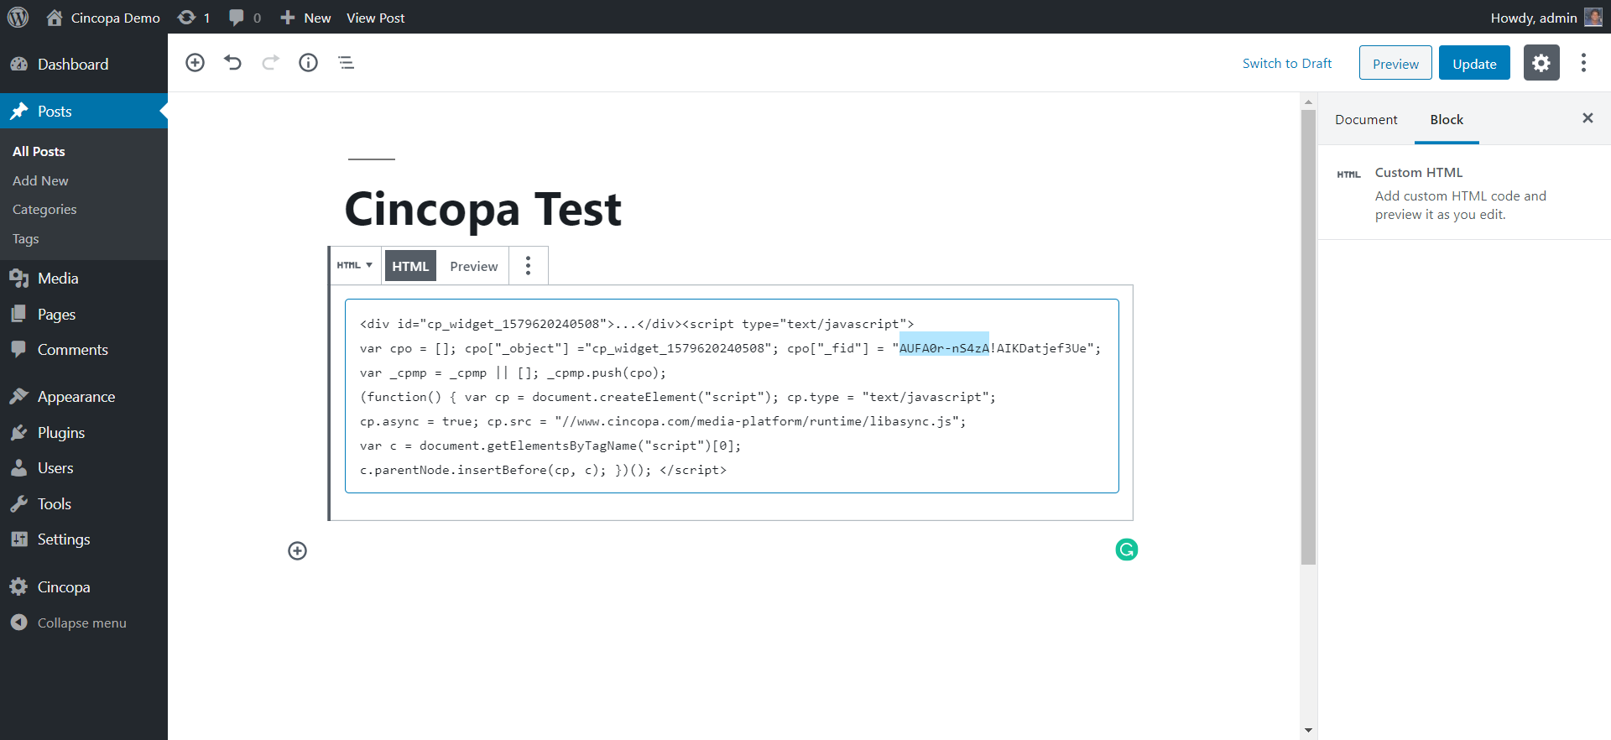The width and height of the screenshot is (1611, 740).
Task: Open the Content structure info icon
Action: [308, 63]
